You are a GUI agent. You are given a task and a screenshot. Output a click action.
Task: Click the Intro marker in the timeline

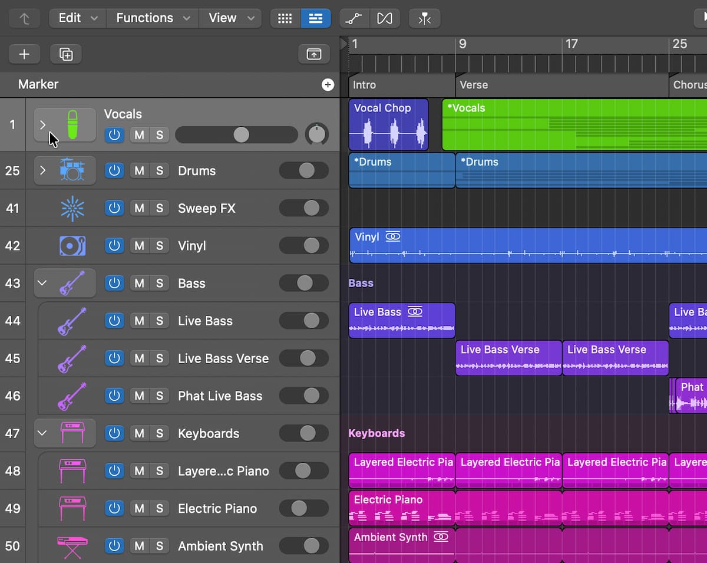tap(402, 85)
